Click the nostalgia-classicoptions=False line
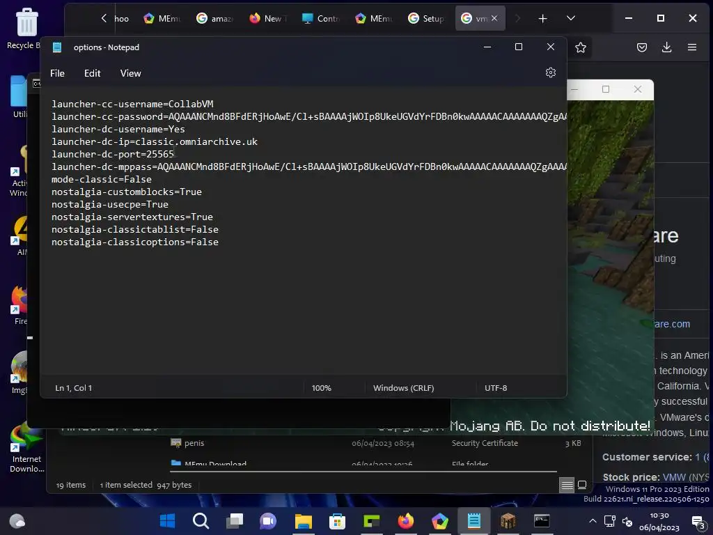The image size is (713, 535). pyautogui.click(x=135, y=242)
